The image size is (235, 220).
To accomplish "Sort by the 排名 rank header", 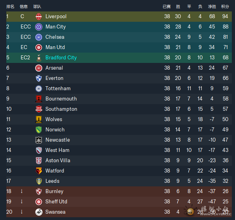I will pos(10,7).
